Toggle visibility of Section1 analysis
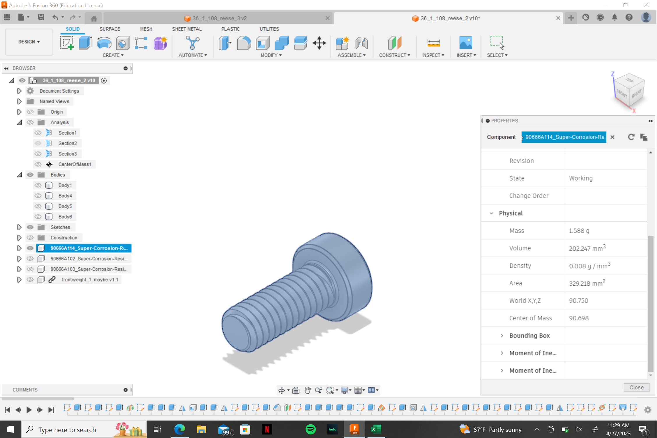Screen dimensions: 657x438 point(38,133)
